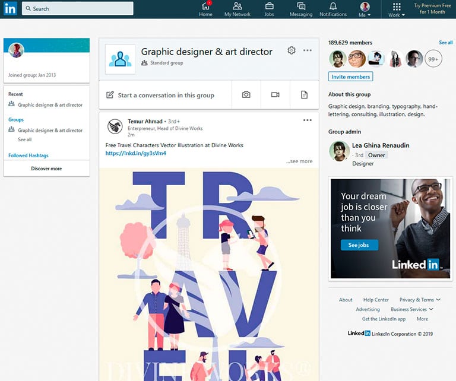Screen dimensions: 456x381
Task: Click 189,629 members text
Action: (x=350, y=42)
